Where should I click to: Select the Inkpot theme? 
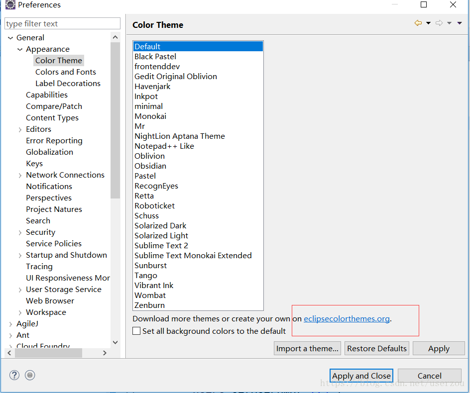[198, 96]
